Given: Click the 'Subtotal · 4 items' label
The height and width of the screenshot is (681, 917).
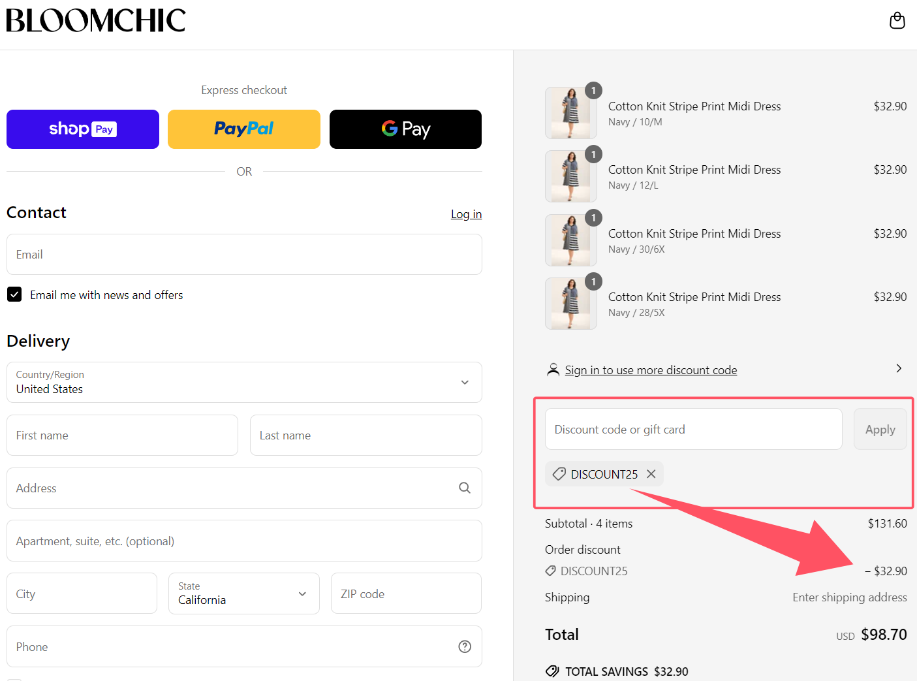Looking at the screenshot, I should (x=589, y=523).
